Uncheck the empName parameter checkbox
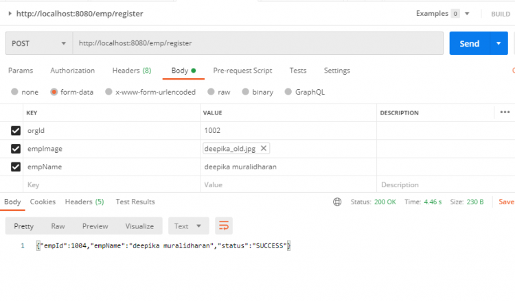This screenshot has width=515, height=301. coord(16,167)
